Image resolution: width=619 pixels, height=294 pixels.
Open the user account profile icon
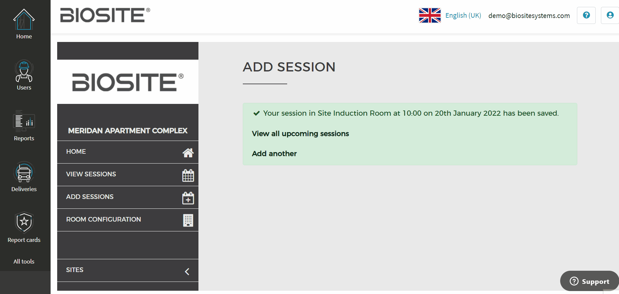pos(610,15)
